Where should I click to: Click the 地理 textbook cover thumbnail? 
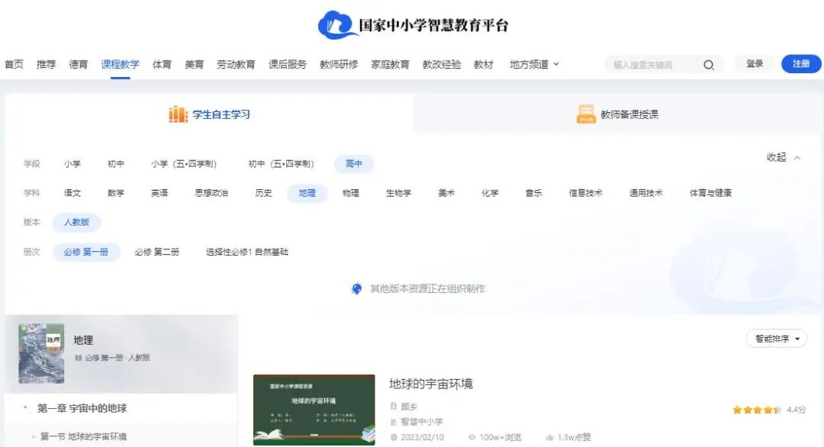[41, 353]
